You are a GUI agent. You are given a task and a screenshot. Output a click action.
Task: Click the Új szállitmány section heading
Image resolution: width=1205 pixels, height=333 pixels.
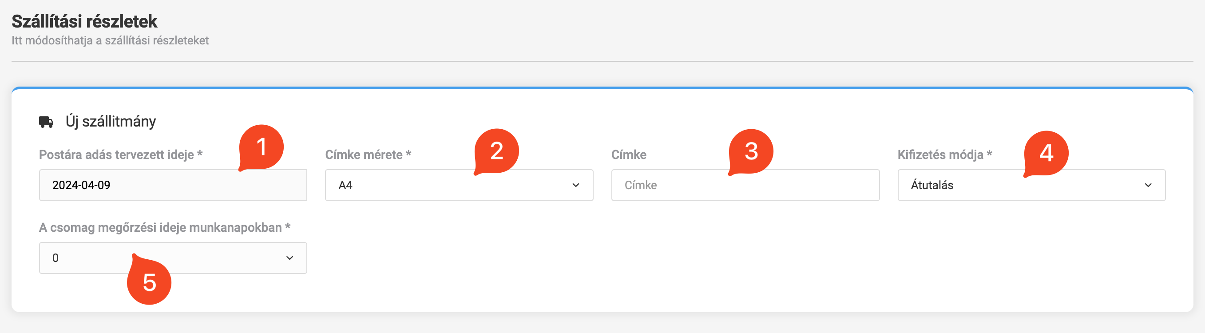[111, 122]
